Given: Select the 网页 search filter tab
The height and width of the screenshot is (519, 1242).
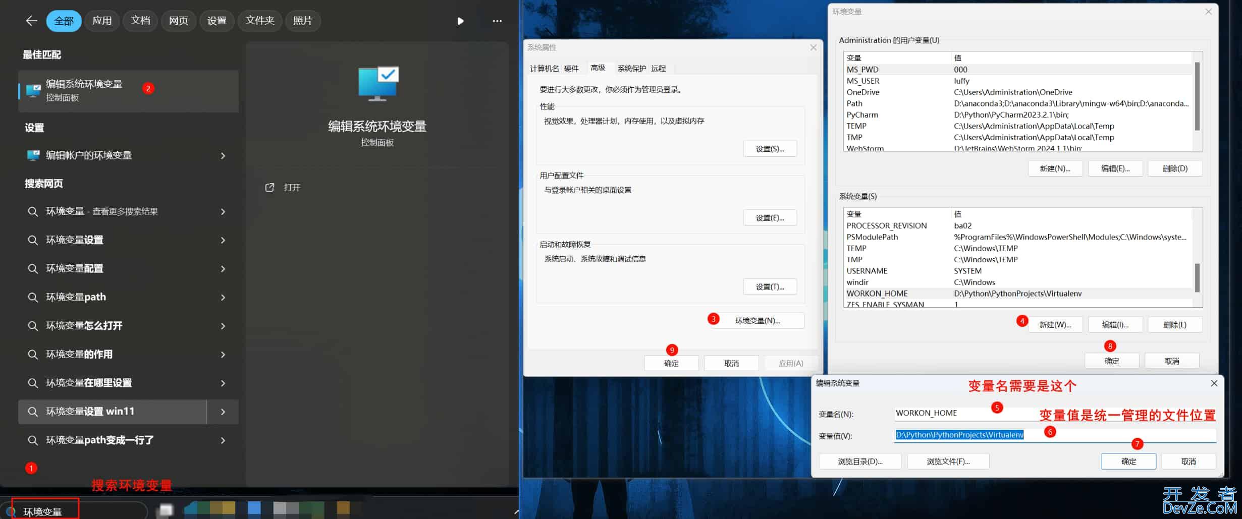Looking at the screenshot, I should [x=179, y=21].
